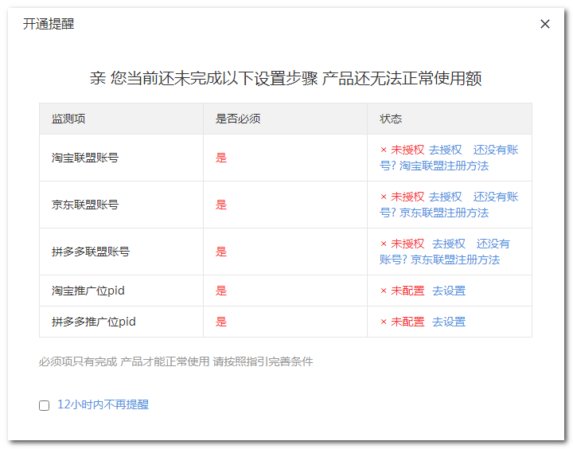Click 未授权 status in 淘宝联盟账号 row

(x=407, y=150)
